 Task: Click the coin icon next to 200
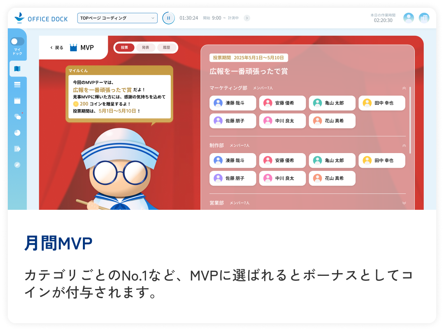pyautogui.click(x=75, y=103)
